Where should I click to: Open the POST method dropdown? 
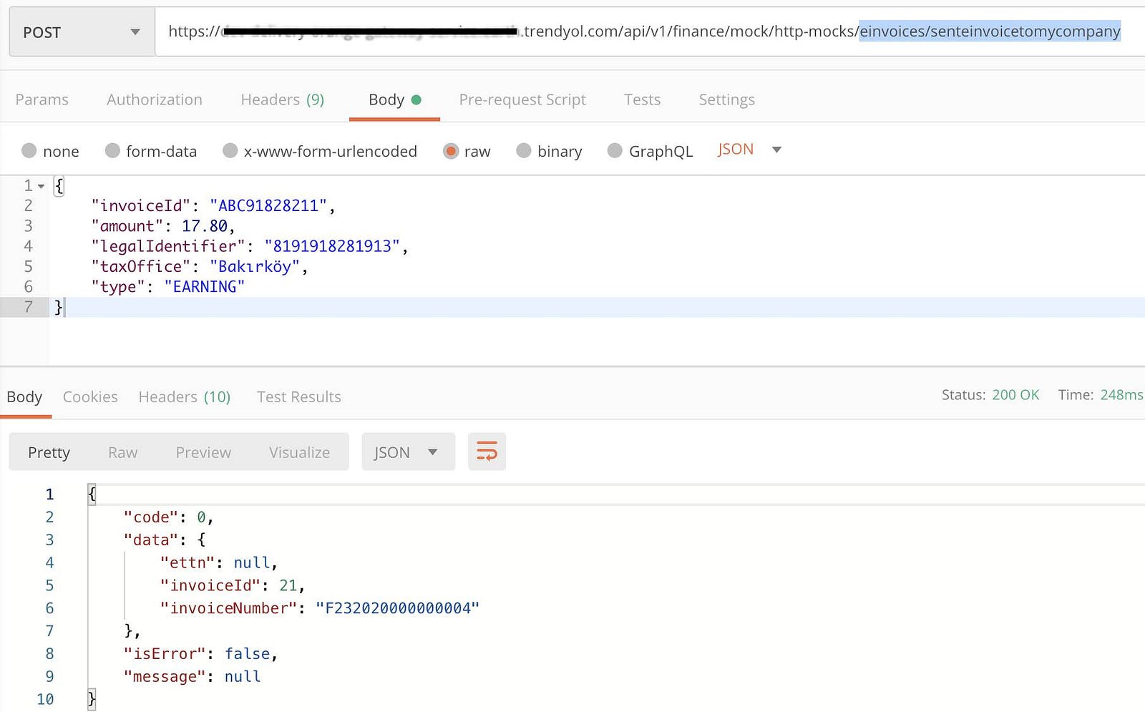[x=82, y=32]
